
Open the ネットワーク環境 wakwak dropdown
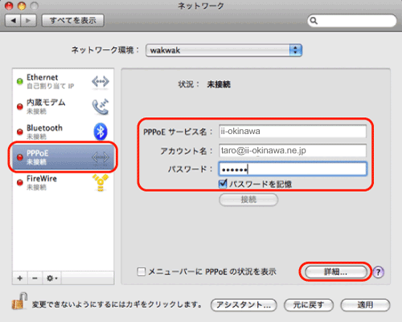[224, 51]
